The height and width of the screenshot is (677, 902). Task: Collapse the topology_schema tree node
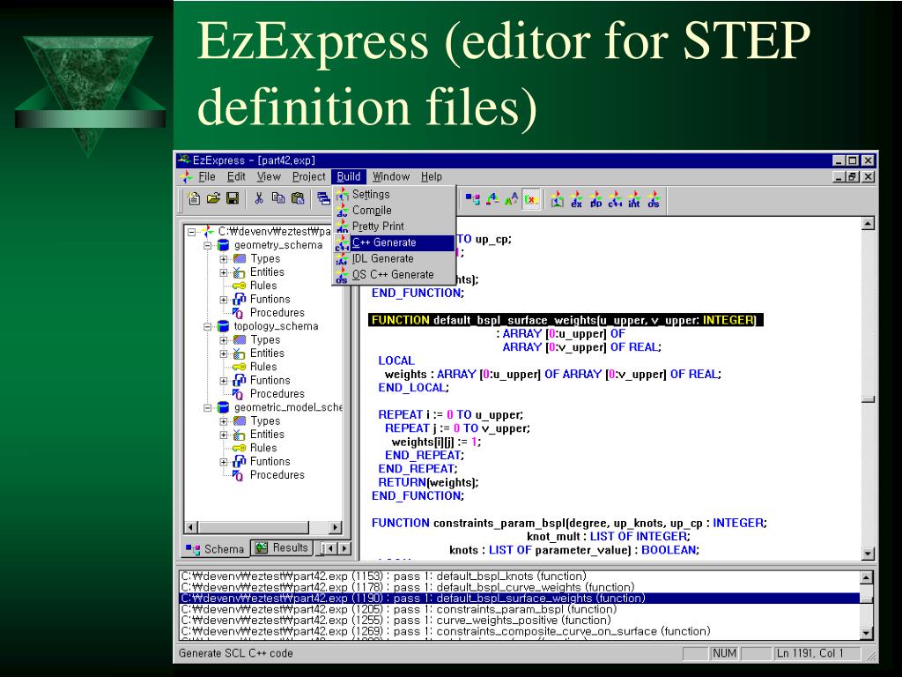point(208,327)
